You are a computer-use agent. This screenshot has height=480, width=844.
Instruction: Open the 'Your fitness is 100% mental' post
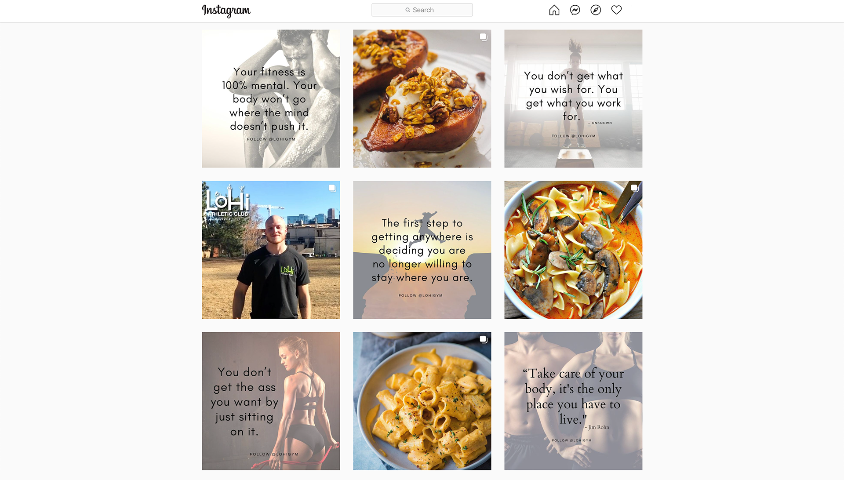[x=271, y=98]
